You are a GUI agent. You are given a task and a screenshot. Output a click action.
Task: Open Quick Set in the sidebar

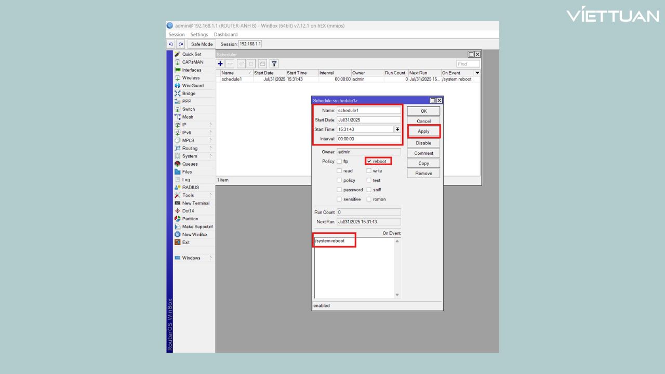191,55
